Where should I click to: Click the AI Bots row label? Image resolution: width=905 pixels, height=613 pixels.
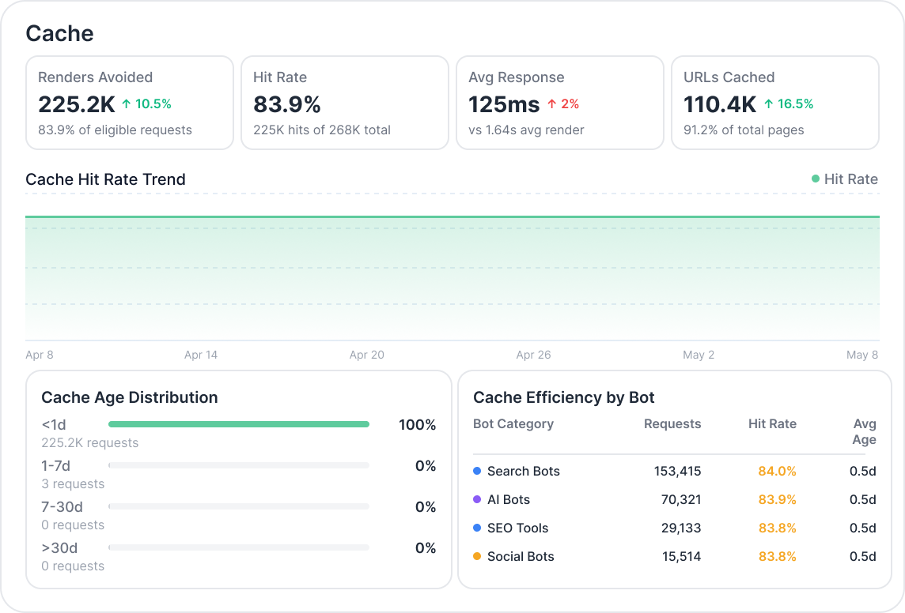(509, 499)
